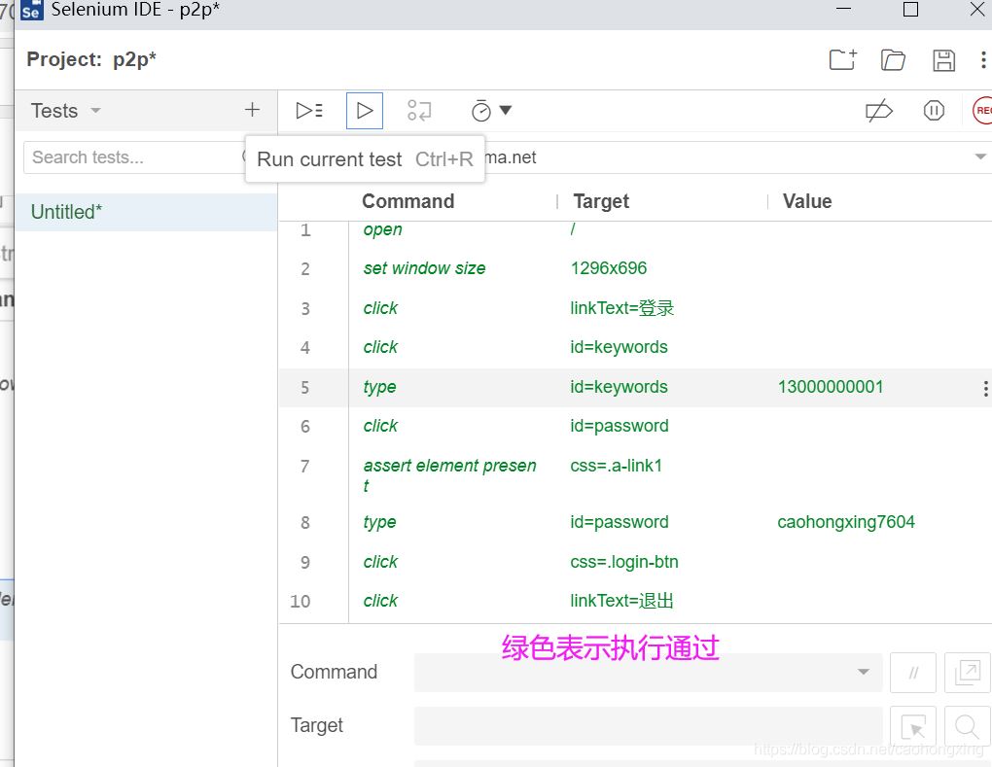Select assert element present command
The image size is (992, 767).
coord(449,474)
